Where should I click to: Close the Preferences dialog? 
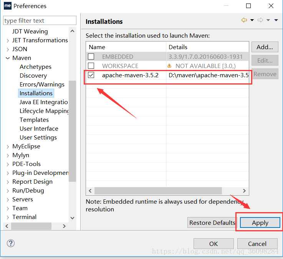pos(271,6)
